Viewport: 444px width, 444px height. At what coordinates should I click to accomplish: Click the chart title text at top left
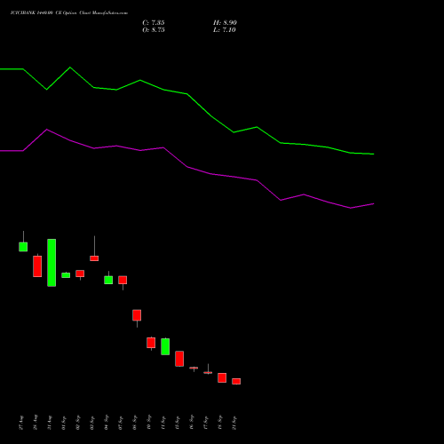pyautogui.click(x=69, y=13)
